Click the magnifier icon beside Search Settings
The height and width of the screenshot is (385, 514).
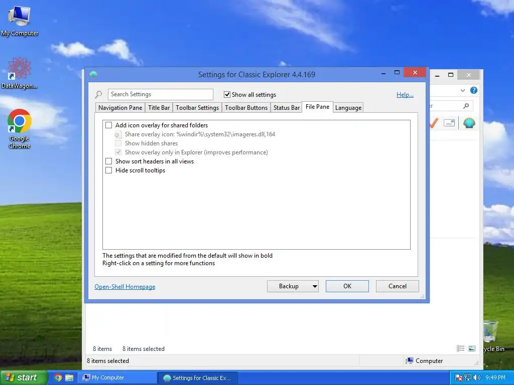(x=98, y=95)
